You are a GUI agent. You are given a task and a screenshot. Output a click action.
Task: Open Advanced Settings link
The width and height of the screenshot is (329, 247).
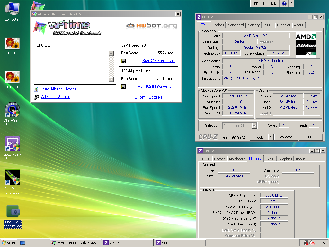tap(56, 97)
